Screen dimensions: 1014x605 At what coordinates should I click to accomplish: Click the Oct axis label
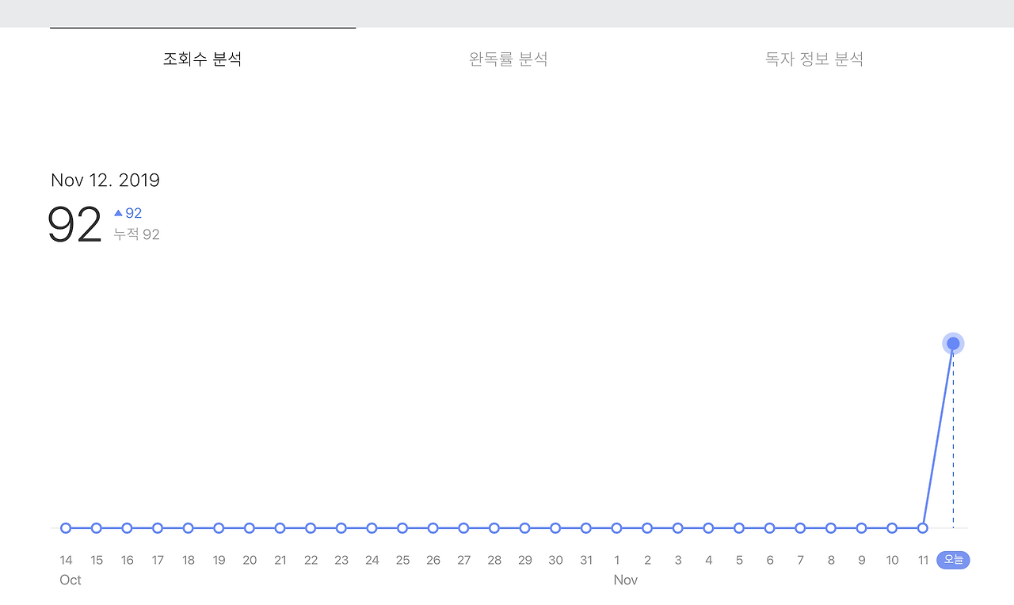(70, 580)
